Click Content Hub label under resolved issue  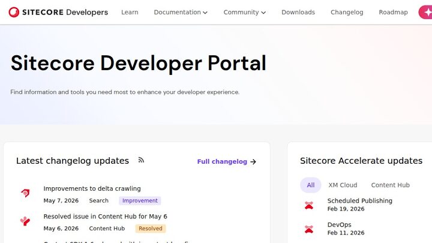[x=107, y=229]
